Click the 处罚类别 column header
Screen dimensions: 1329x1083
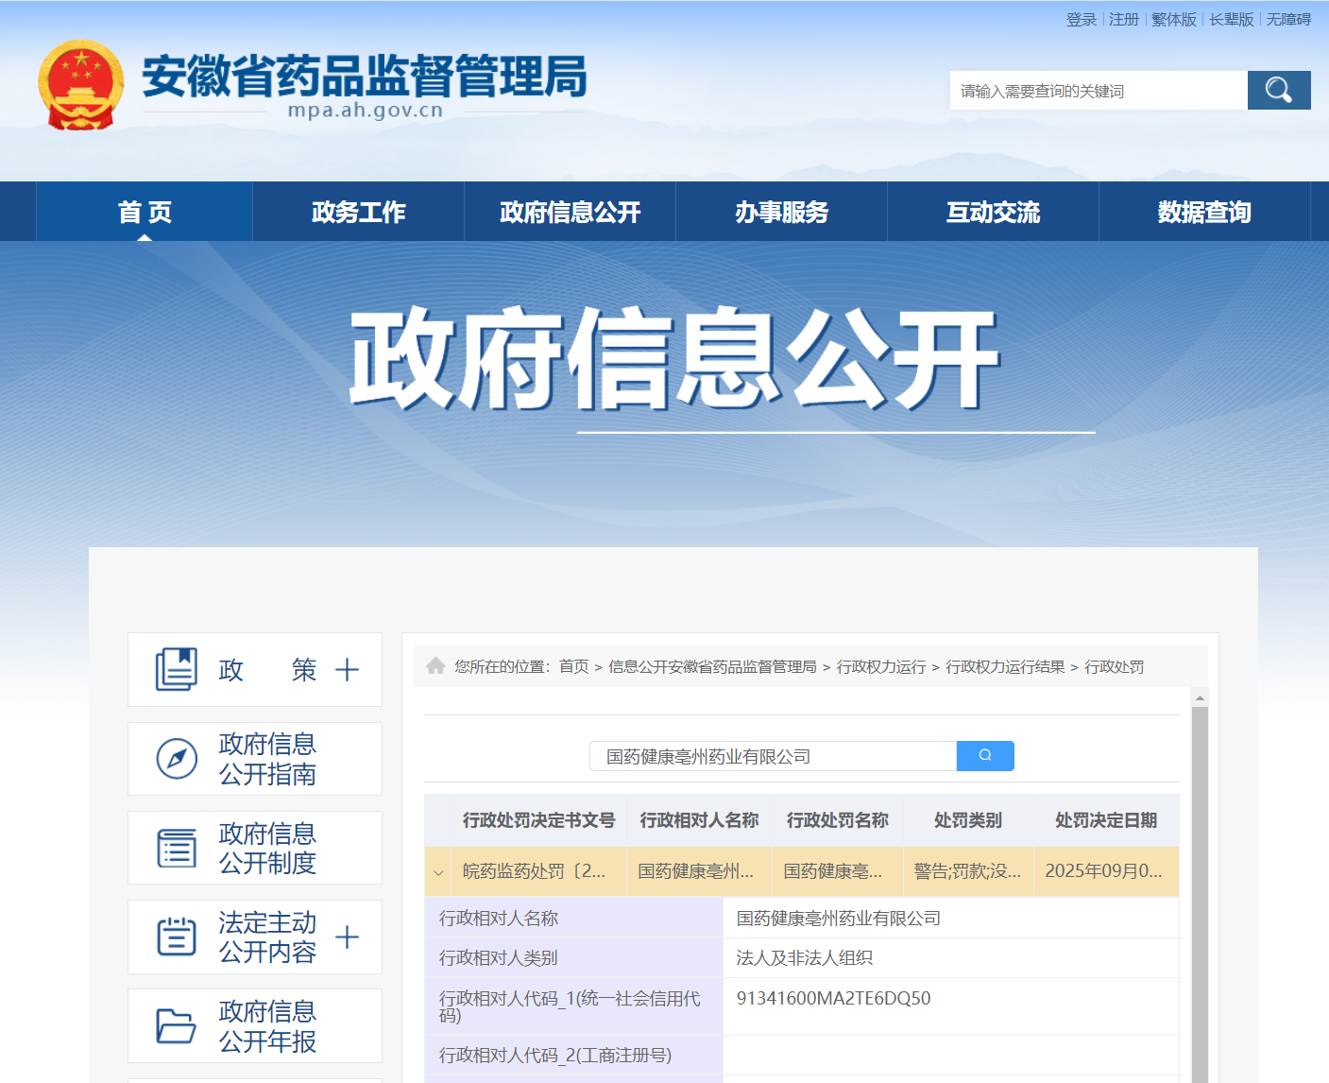[968, 820]
